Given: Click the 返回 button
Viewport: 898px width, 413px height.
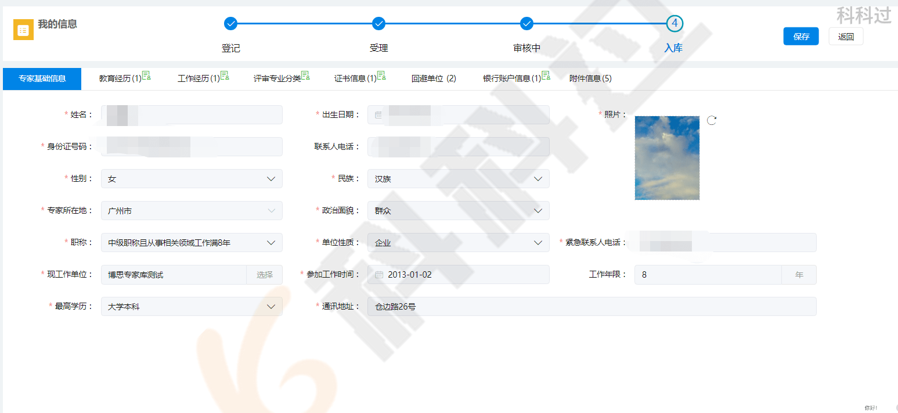Looking at the screenshot, I should [x=846, y=35].
